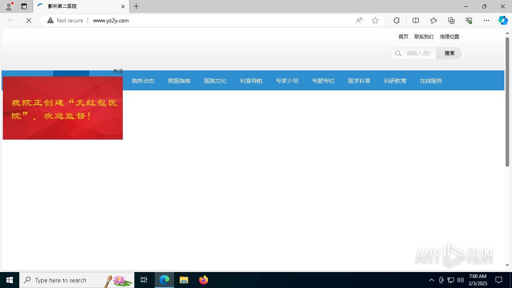Stop loading the page
Viewport: 512px width, 288px height.
(x=29, y=20)
